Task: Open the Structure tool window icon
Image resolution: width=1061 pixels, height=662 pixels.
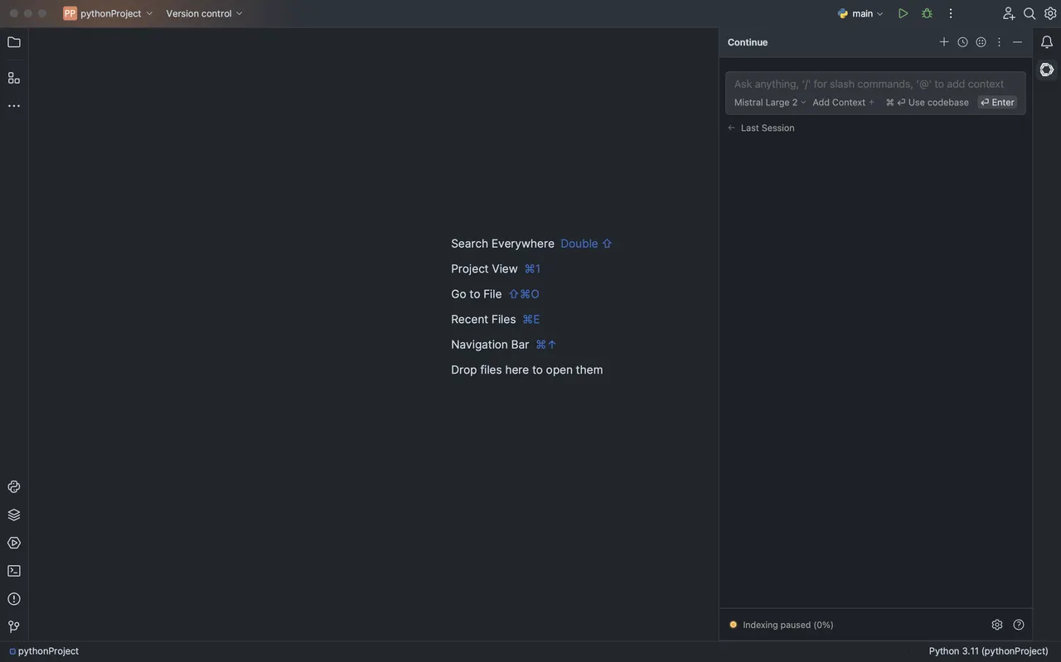Action: pos(14,78)
